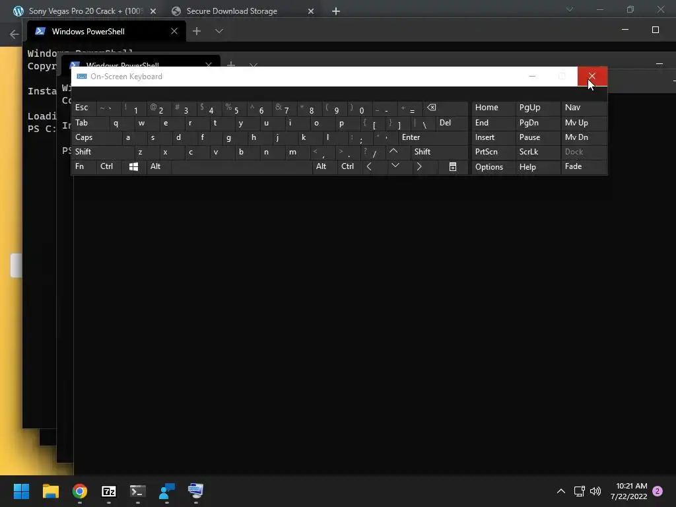Open Google Chrome from the taskbar
Viewport: 676px width, 507px height.
[x=80, y=491]
